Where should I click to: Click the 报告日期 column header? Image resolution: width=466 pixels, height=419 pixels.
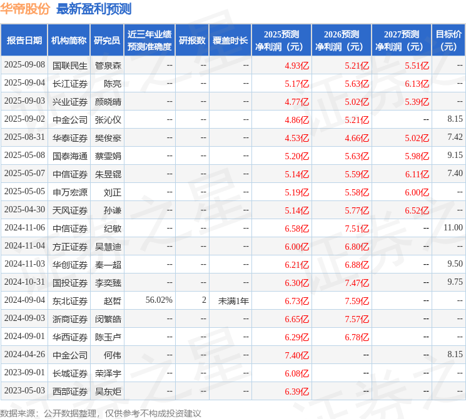(24, 41)
